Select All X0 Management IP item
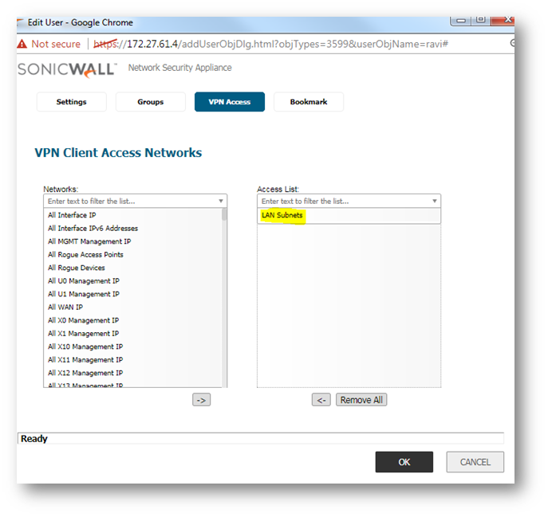 click(x=83, y=320)
